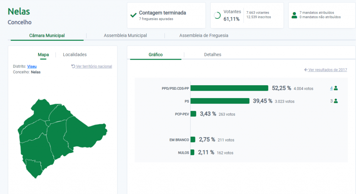Click the person icon beside mandatos atribuídos
The image size is (356, 194).
point(294,15)
